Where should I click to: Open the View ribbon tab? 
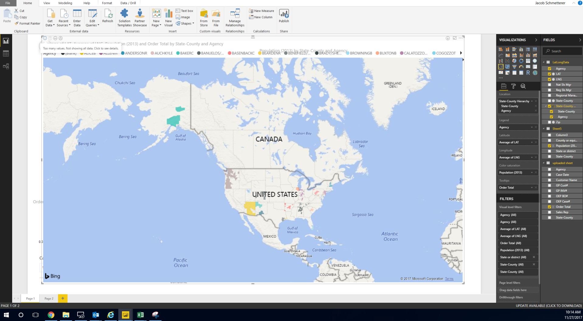(47, 3)
